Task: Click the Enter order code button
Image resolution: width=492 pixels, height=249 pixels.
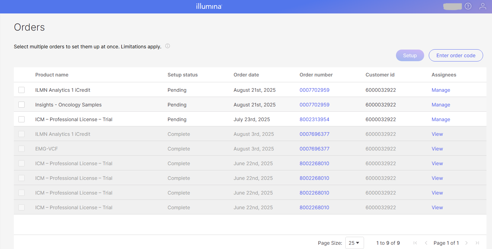Action: point(455,55)
